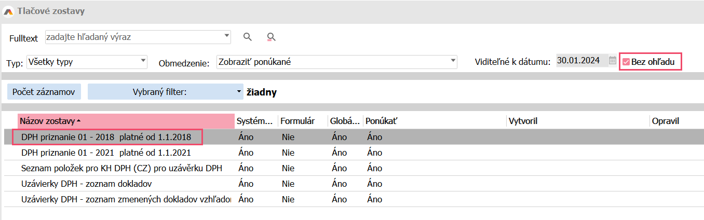Expand the Fulltext search dropdown

point(227,36)
